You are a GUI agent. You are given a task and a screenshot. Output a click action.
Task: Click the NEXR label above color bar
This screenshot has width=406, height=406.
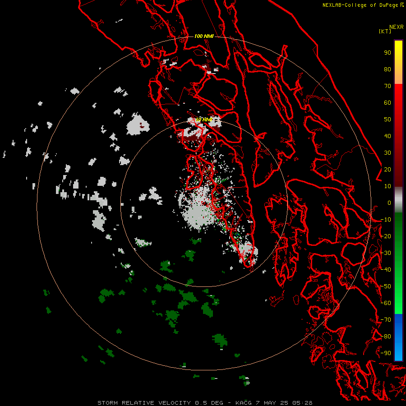397,27
